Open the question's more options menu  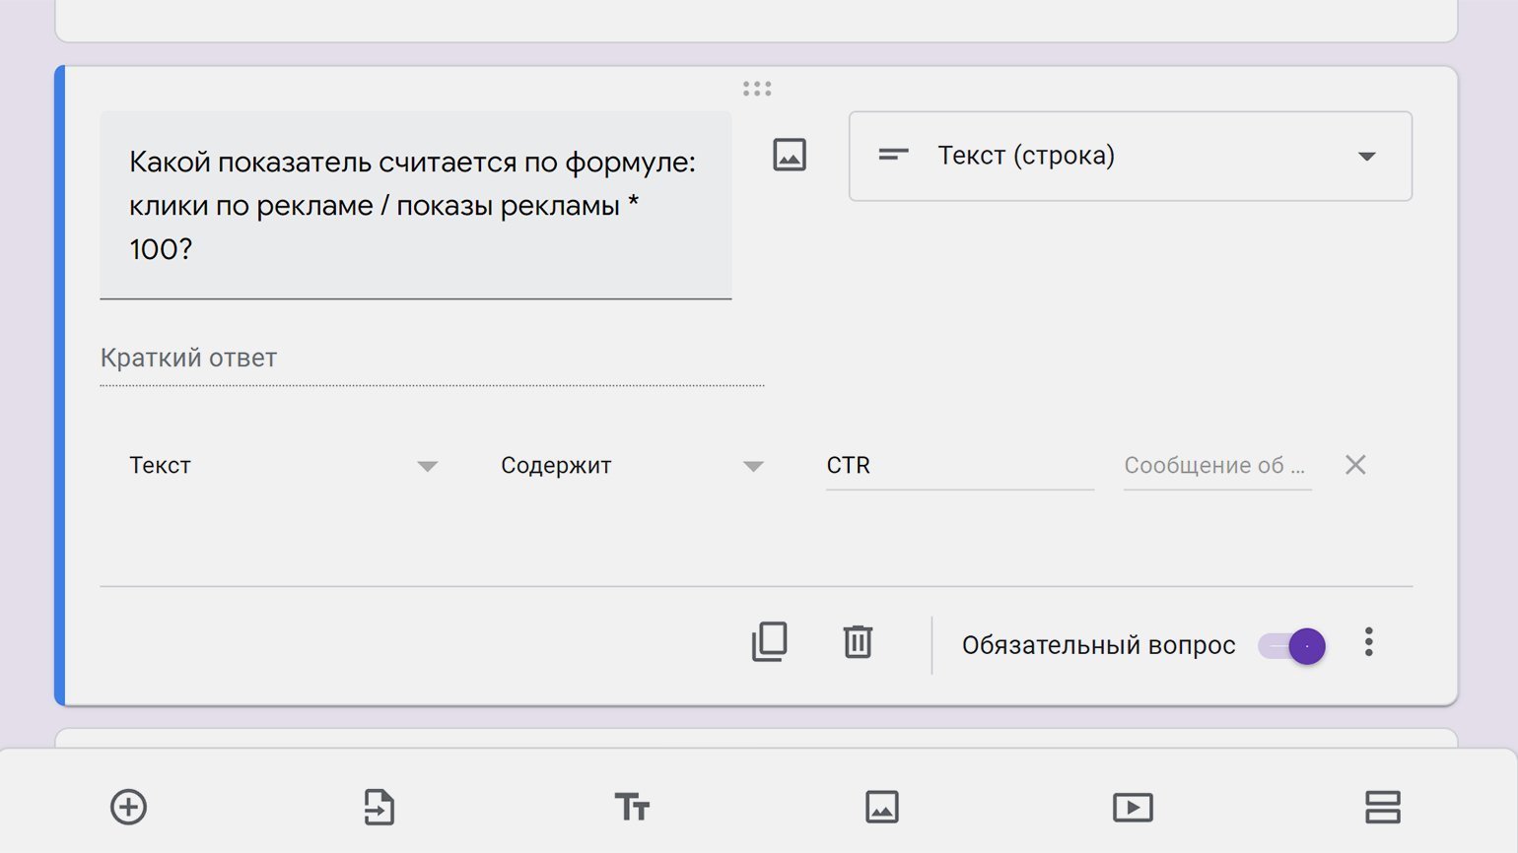1368,642
